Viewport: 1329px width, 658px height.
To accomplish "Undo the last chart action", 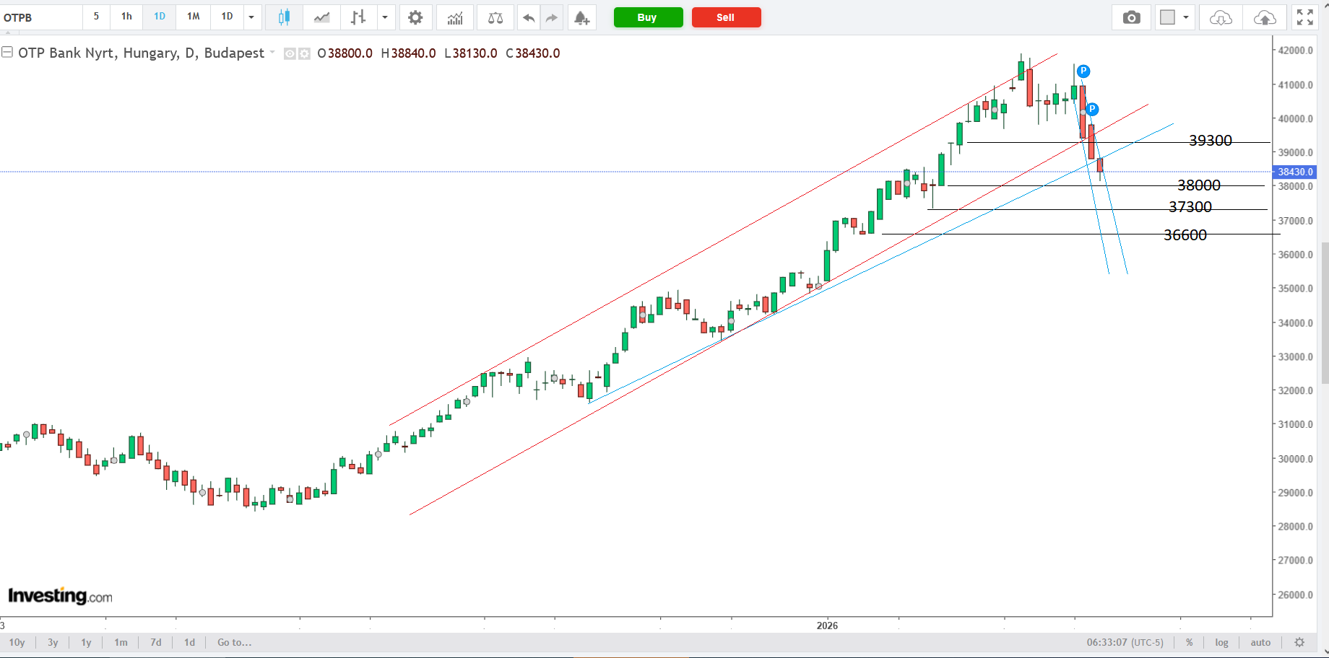I will (529, 17).
